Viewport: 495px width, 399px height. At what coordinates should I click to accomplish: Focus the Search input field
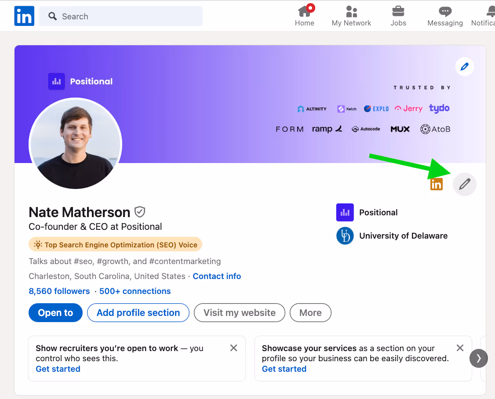120,16
